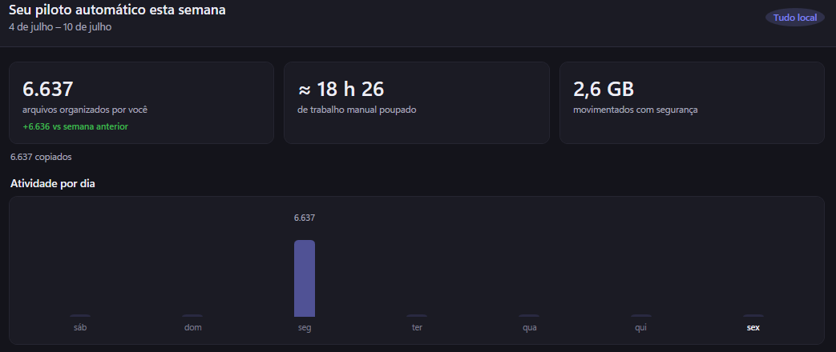The width and height of the screenshot is (836, 352).
Task: Click the sex day label
Action: 753,327
